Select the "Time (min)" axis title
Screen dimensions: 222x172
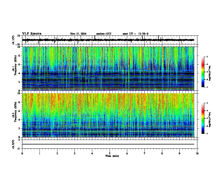pyautogui.click(x=112, y=156)
